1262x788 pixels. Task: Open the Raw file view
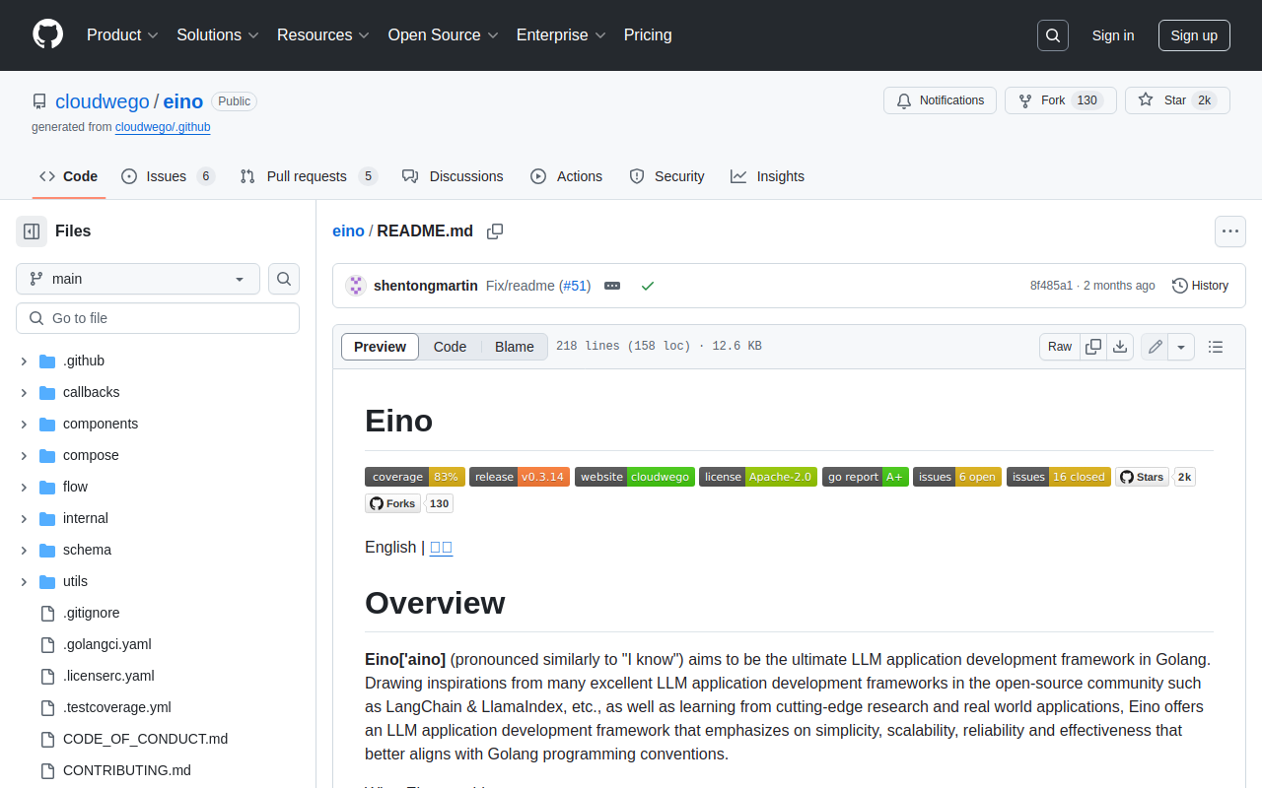pyautogui.click(x=1060, y=347)
